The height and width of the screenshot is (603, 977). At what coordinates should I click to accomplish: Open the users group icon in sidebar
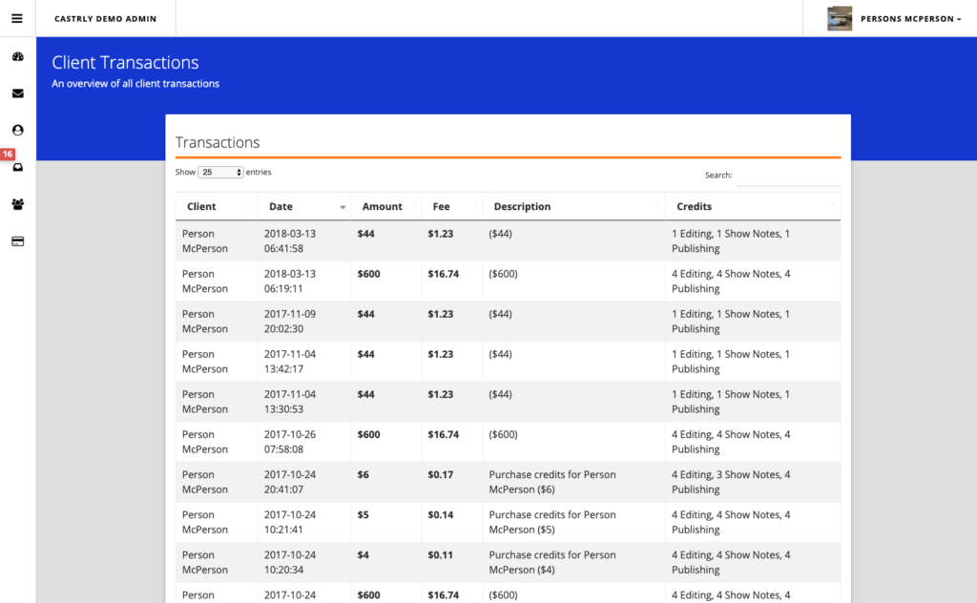[x=17, y=204]
